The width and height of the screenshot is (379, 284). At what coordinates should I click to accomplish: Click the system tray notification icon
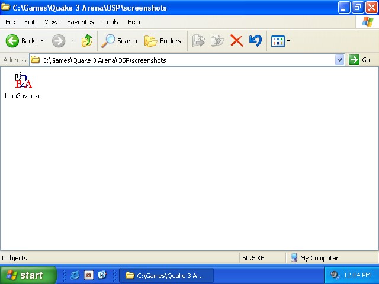point(335,275)
